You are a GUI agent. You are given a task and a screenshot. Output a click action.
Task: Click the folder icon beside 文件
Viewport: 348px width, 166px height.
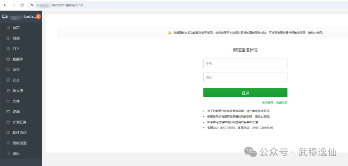(8, 101)
